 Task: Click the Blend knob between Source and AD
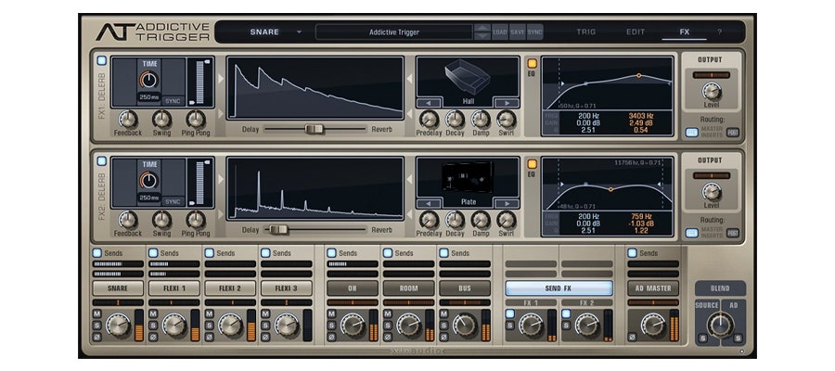tap(720, 325)
